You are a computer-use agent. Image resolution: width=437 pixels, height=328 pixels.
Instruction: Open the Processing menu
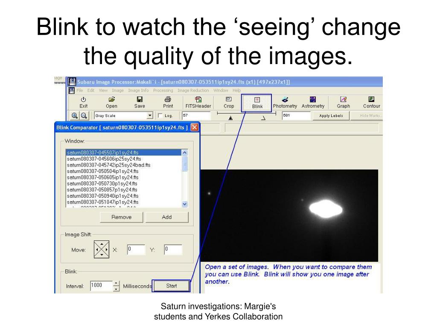(163, 91)
